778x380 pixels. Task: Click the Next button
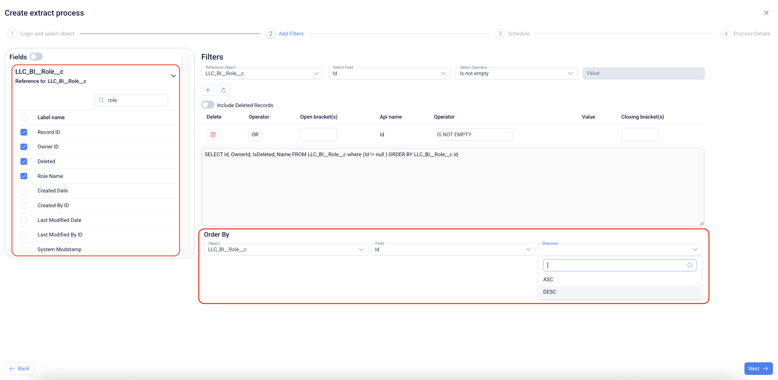click(x=758, y=368)
